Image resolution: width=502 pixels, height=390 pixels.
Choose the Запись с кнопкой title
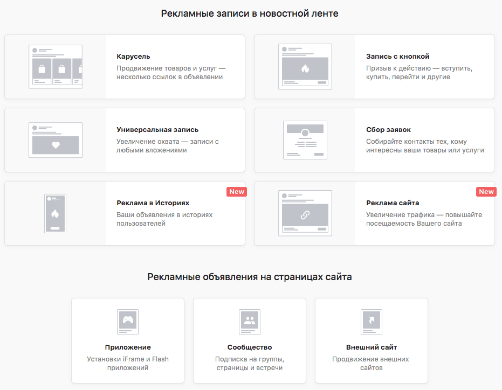tap(397, 57)
